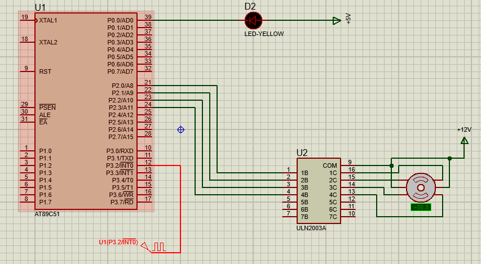Select the ULN2003A part label
This screenshot has width=481, height=264.
pyautogui.click(x=311, y=228)
